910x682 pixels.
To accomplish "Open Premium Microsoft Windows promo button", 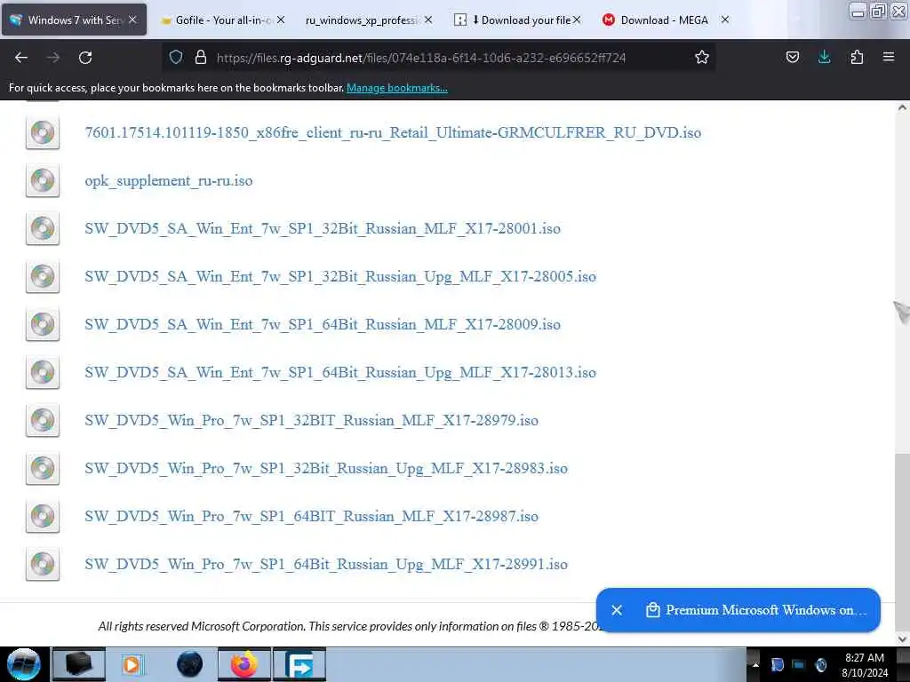I will tap(756, 610).
